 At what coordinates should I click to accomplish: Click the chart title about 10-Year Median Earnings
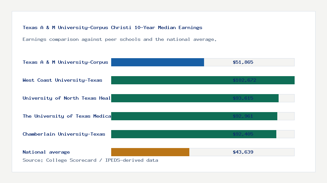(112, 27)
